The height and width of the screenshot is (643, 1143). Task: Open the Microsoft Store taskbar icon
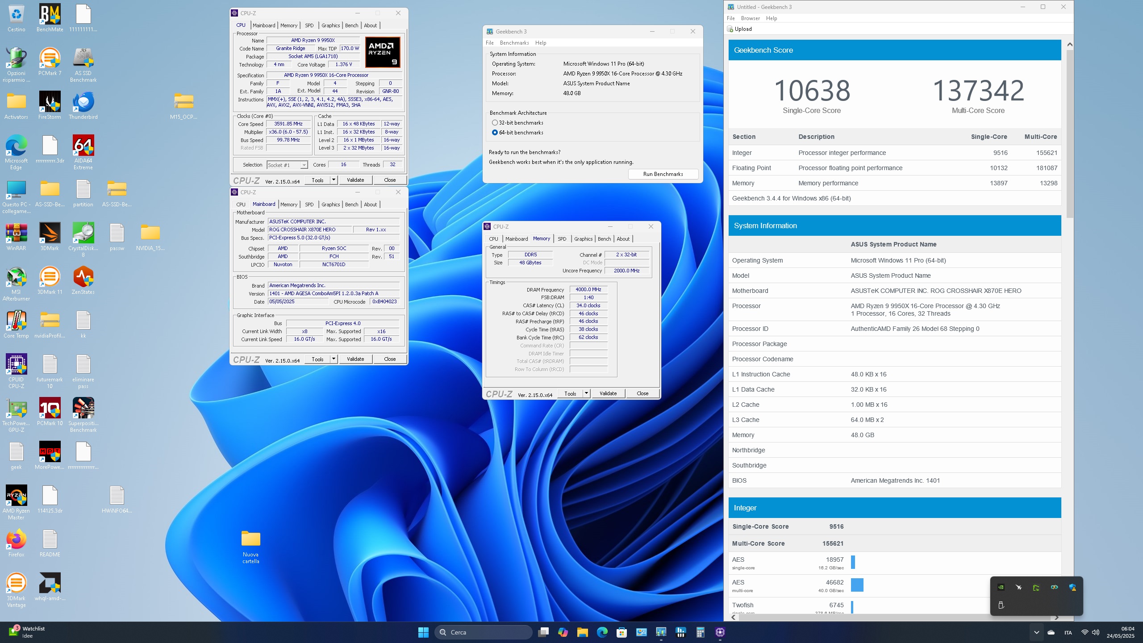tap(622, 632)
